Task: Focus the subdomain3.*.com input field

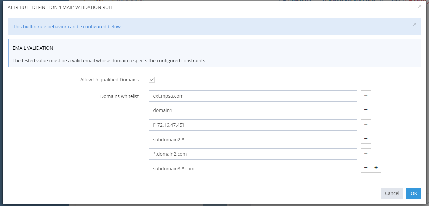Action: click(x=253, y=169)
